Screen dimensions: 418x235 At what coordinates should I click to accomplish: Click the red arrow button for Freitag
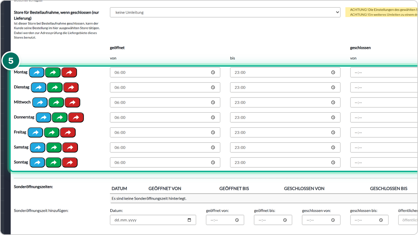68,132
